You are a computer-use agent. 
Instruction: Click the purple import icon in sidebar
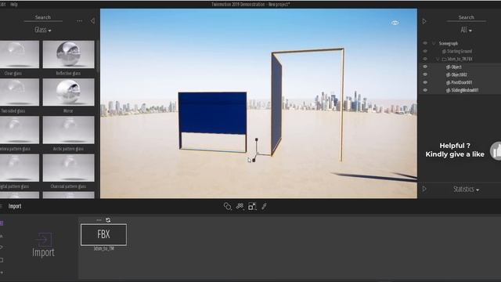tap(2, 222)
